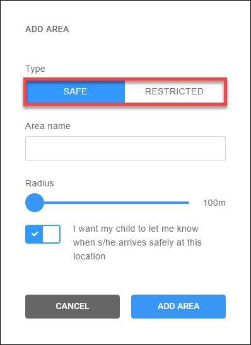Click the middle of the Radius slider track
This screenshot has width=251, height=345.
pyautogui.click(x=107, y=203)
